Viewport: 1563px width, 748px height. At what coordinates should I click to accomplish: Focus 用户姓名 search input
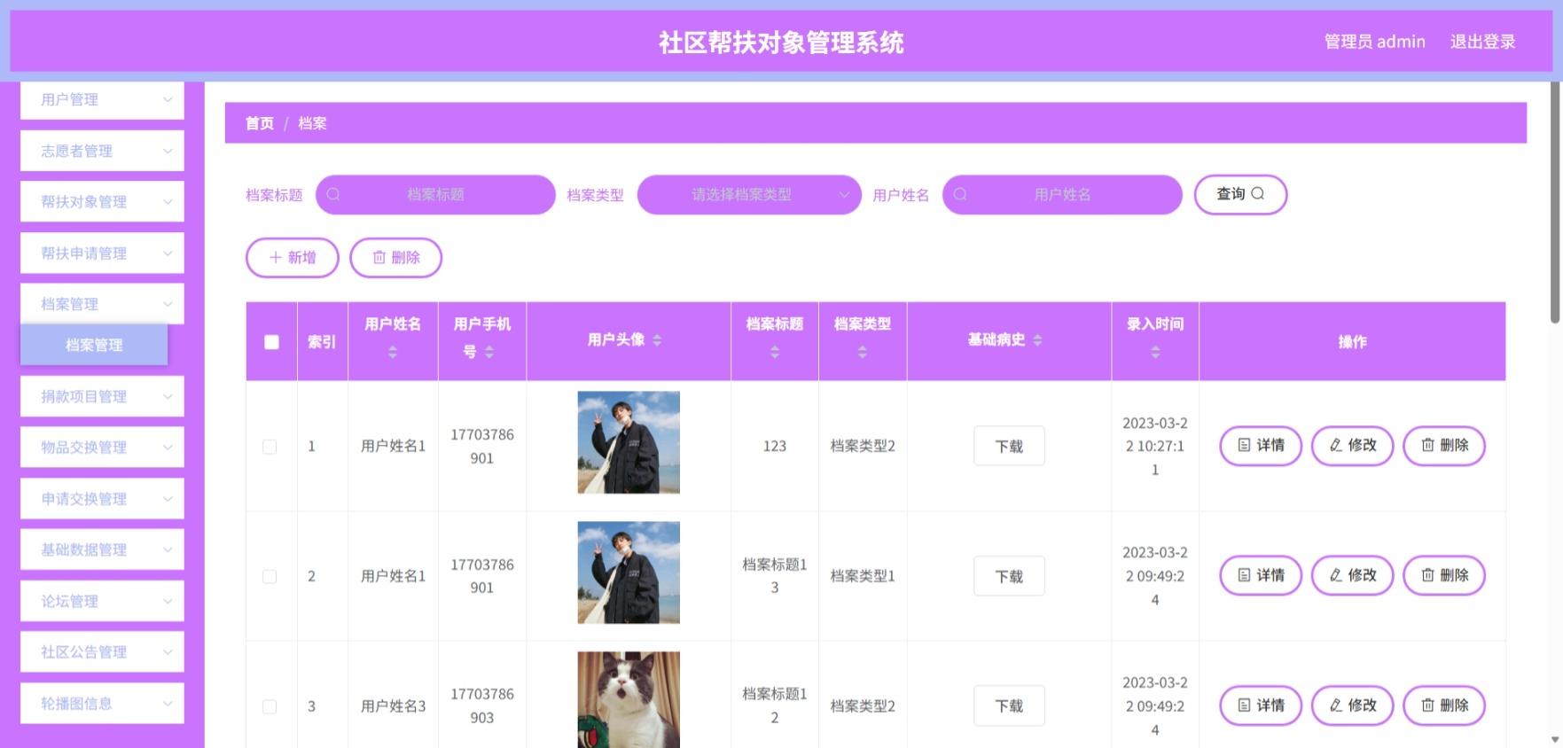coord(1062,194)
